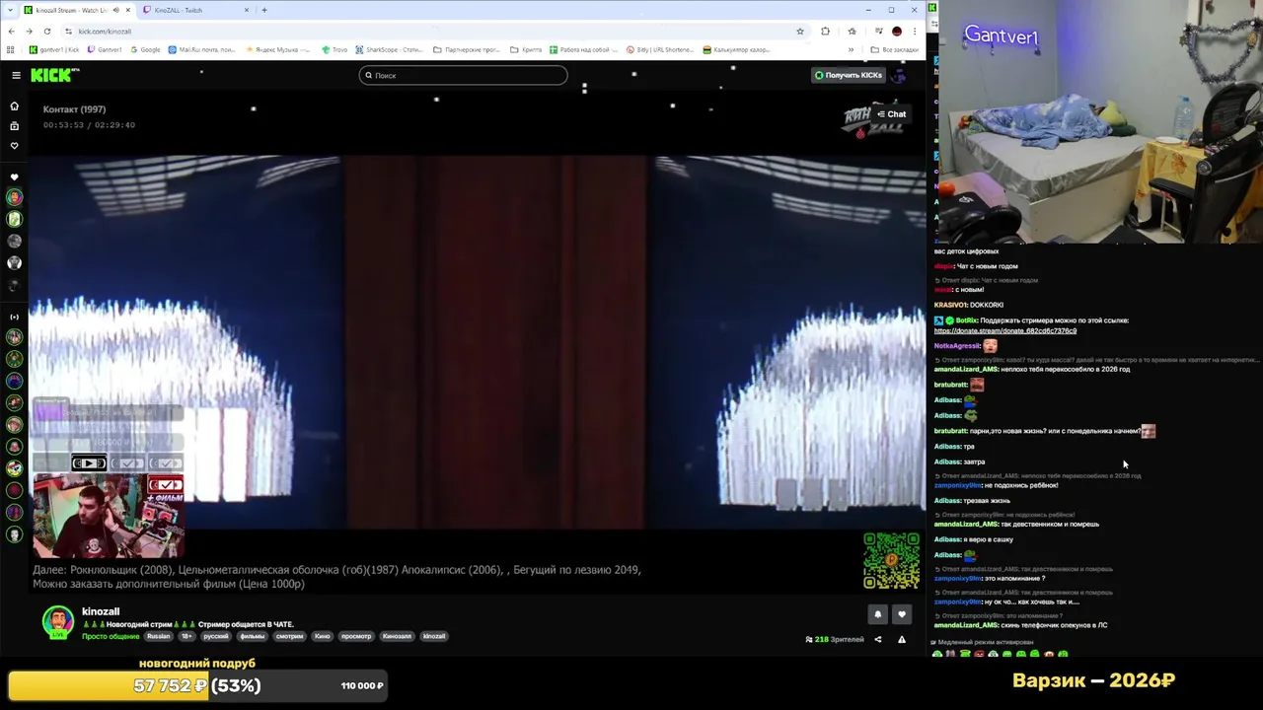Open Following heart outline icon in sidebar
This screenshot has width=1263, height=710.
coord(14,146)
